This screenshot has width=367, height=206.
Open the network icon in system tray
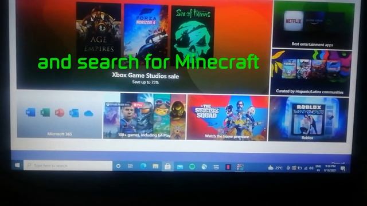(306, 168)
